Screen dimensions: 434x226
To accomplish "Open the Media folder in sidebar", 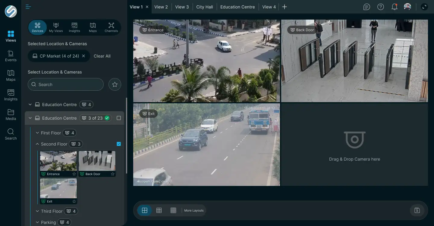I will (x=11, y=115).
